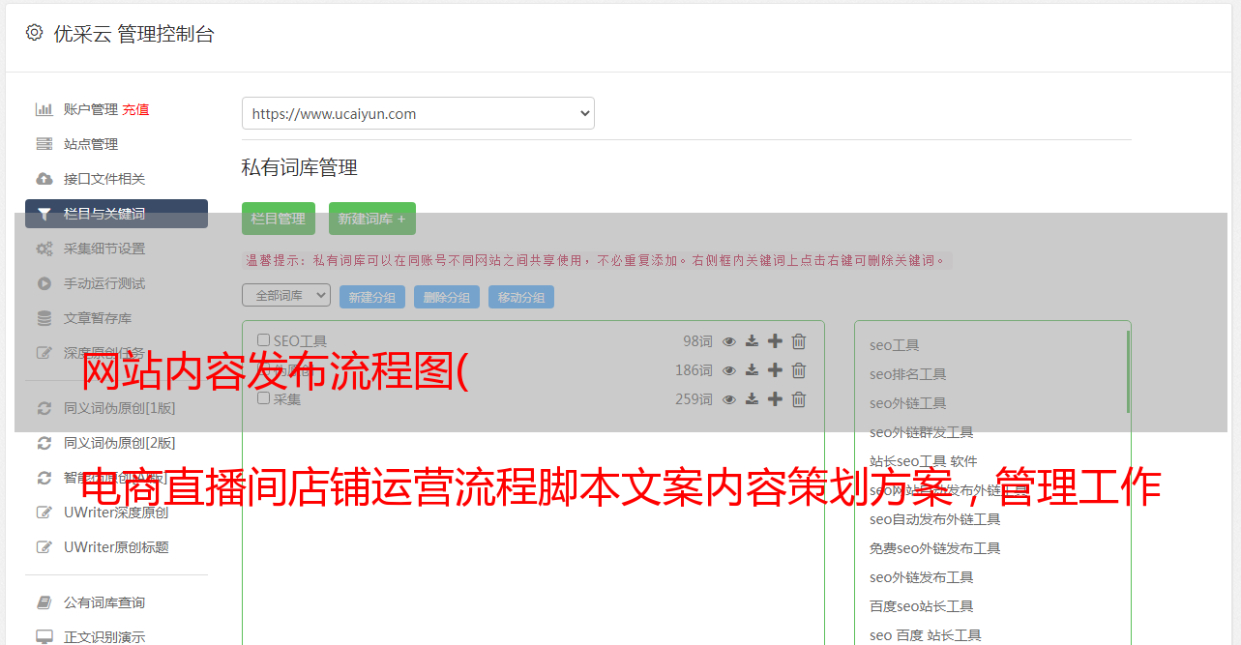This screenshot has height=645, width=1241.
Task: Click the 删除分组 button
Action: 447,297
